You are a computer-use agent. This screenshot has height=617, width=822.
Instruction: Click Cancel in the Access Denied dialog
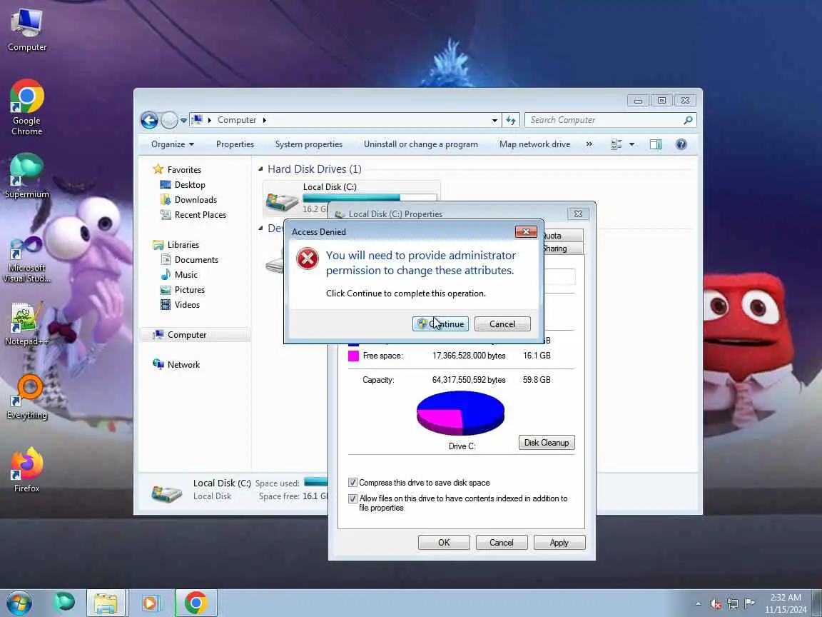[502, 323]
